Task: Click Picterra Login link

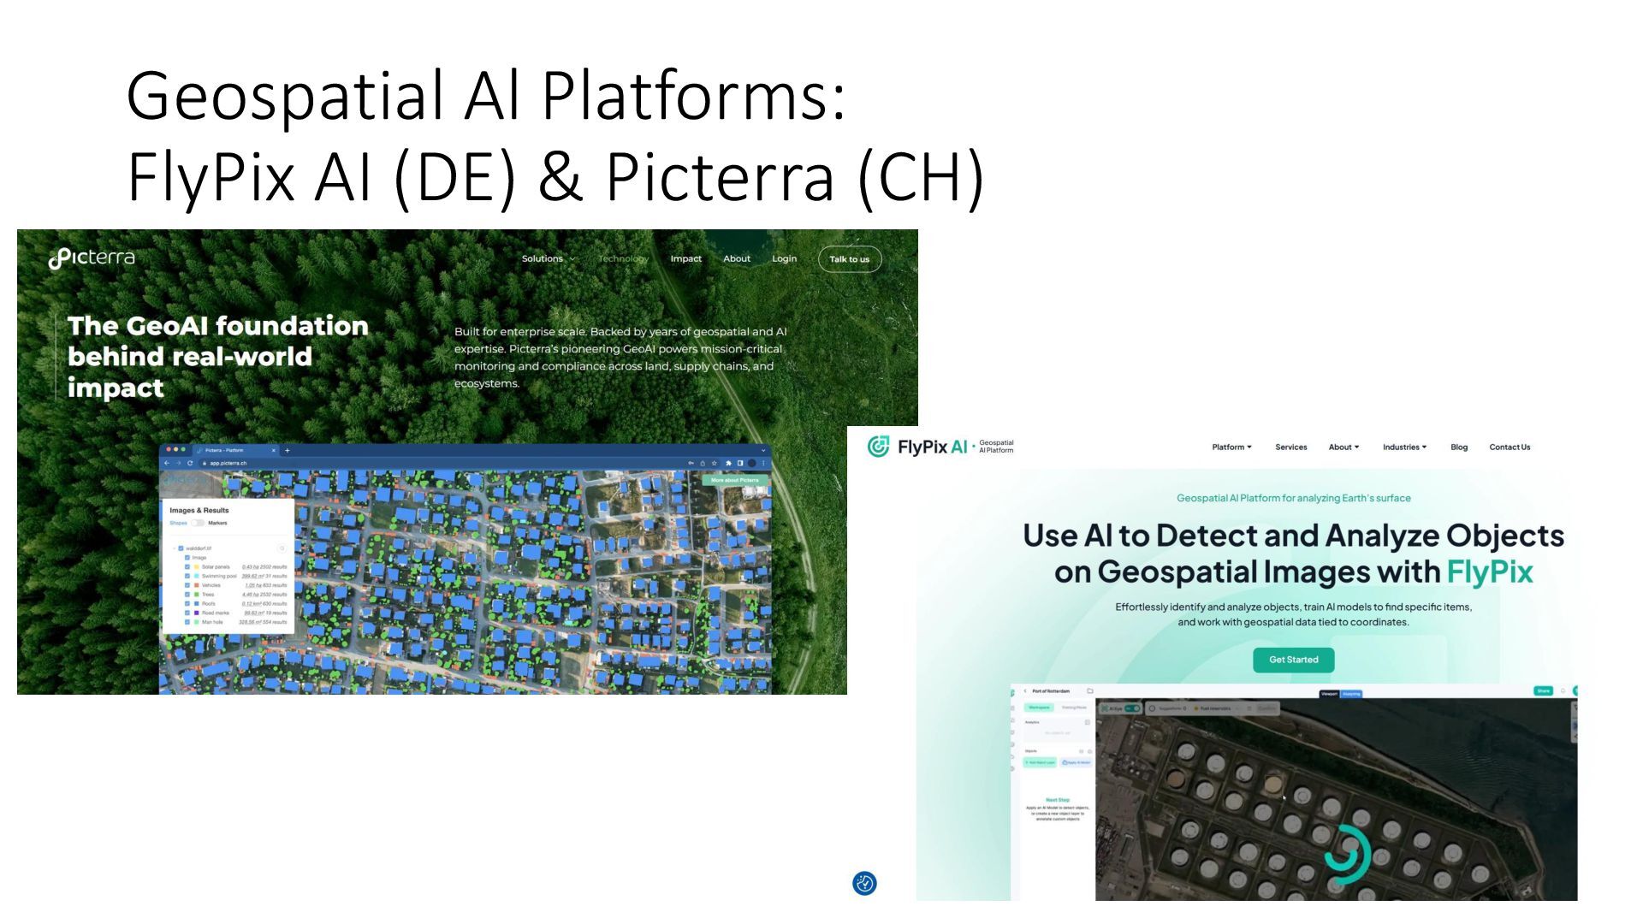Action: 784,258
